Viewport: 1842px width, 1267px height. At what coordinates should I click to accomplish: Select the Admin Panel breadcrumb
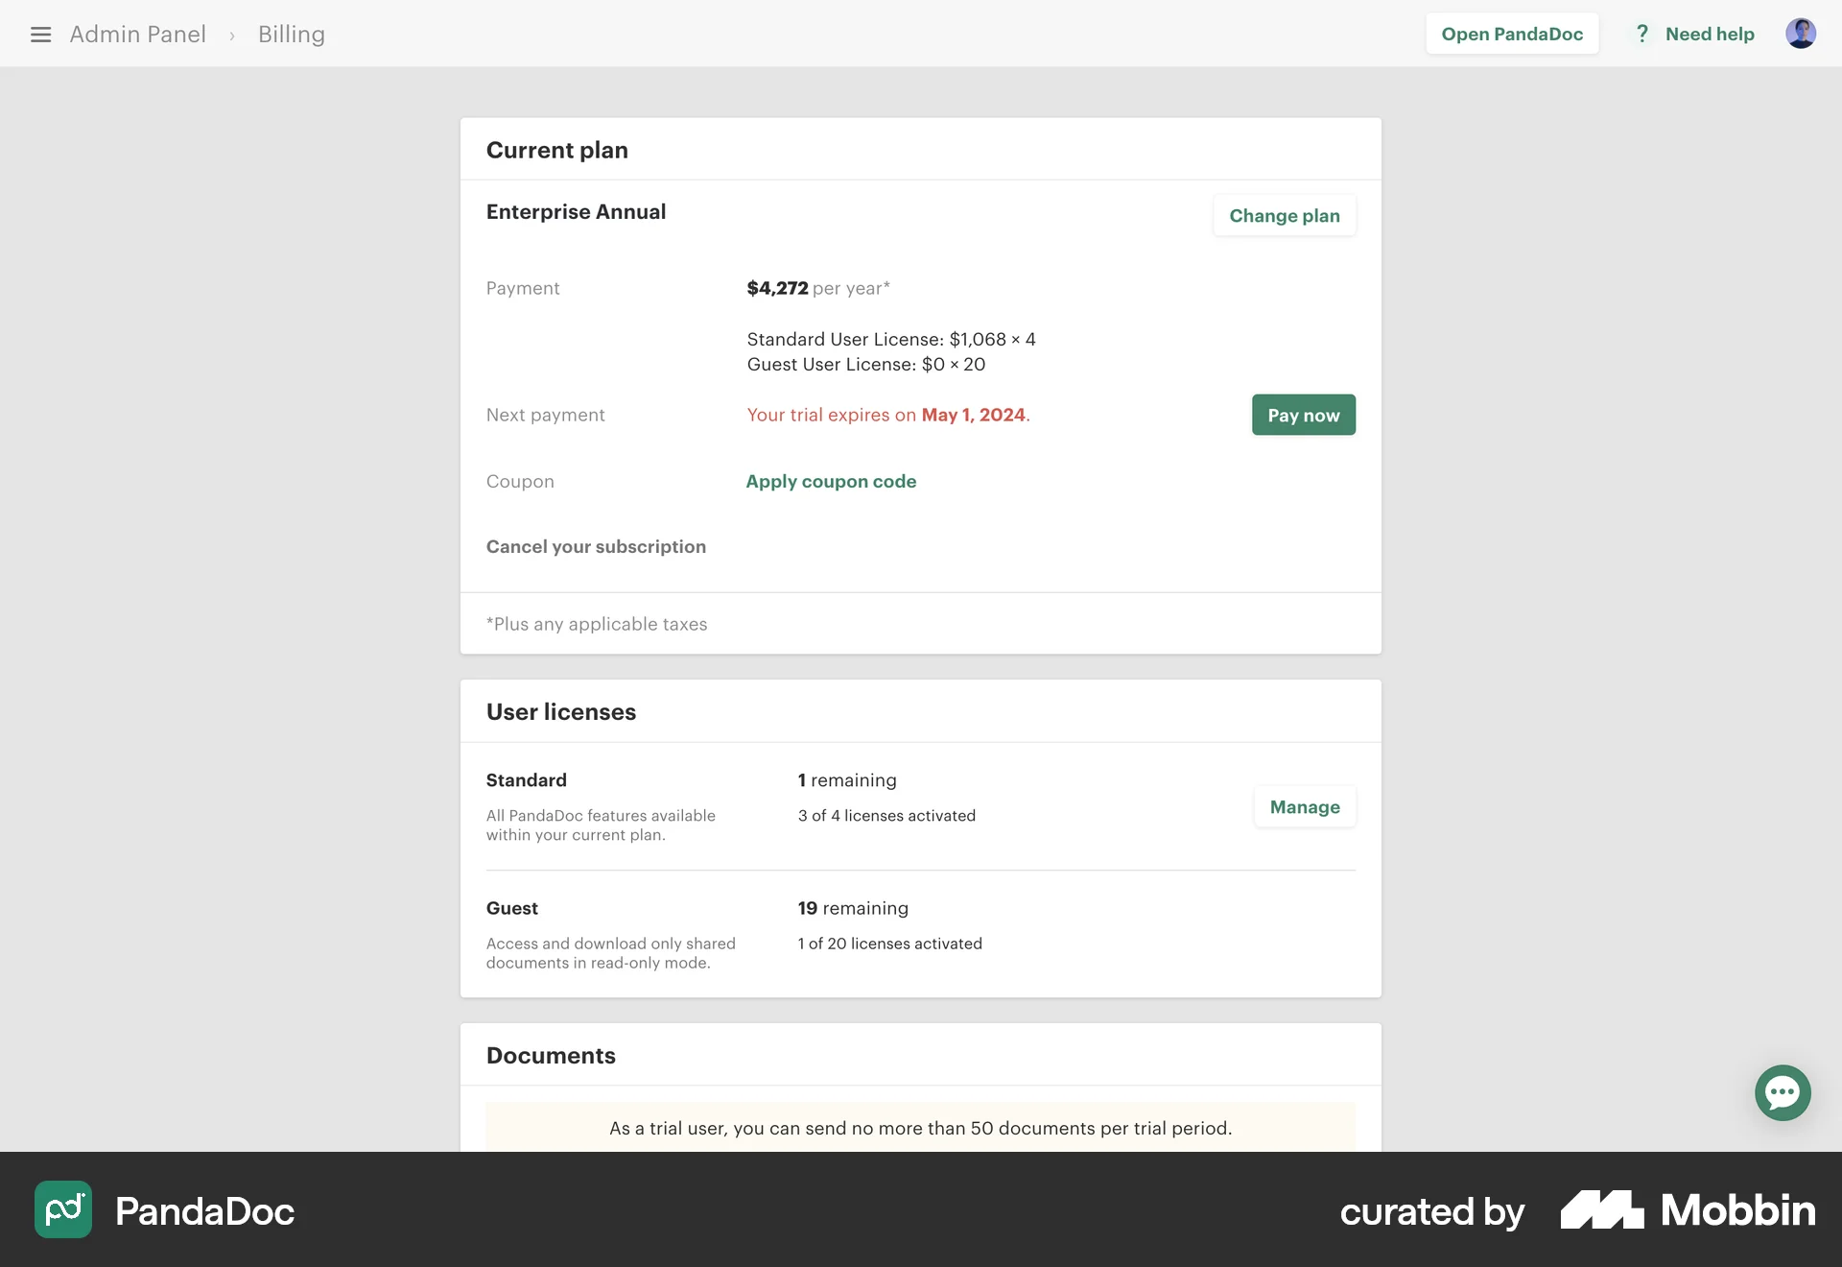point(137,34)
